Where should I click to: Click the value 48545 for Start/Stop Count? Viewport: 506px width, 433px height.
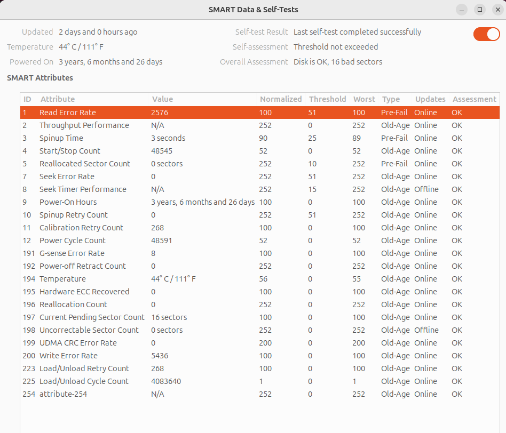click(162, 151)
